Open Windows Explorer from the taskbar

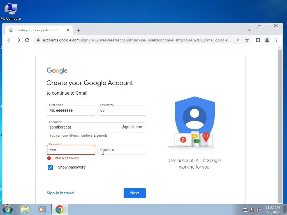pos(25,209)
